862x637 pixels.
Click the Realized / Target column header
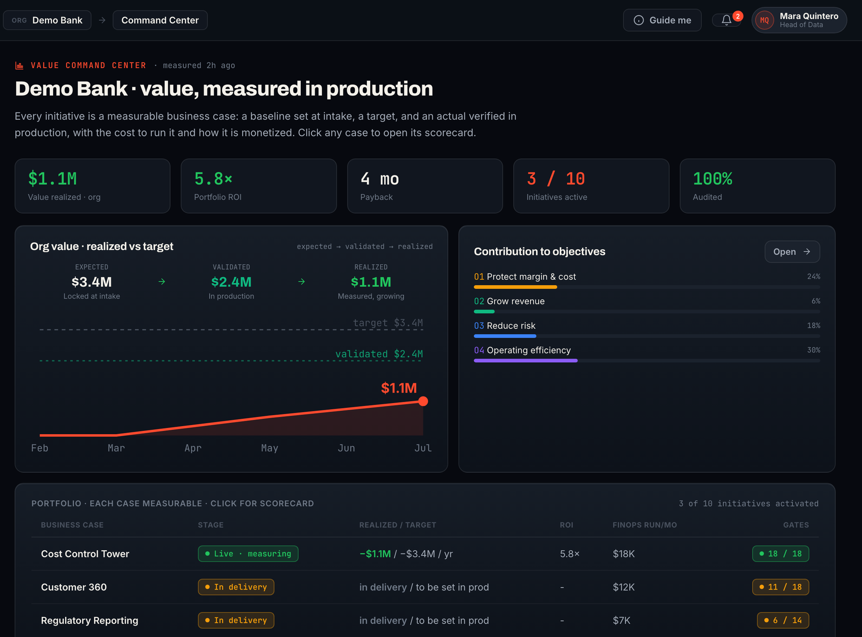[397, 525]
